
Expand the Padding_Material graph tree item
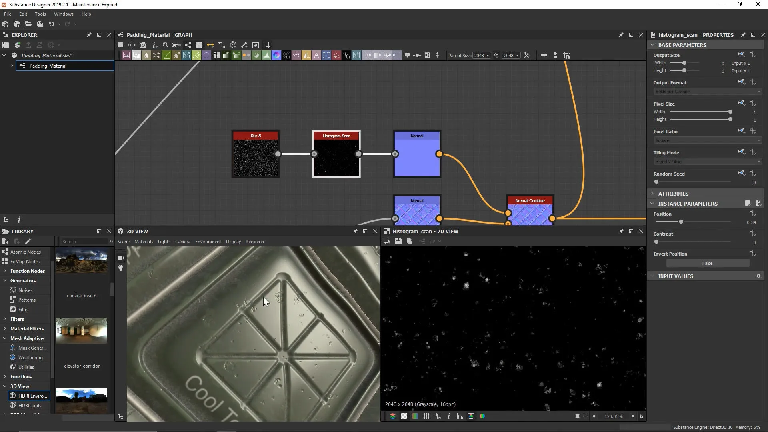[x=12, y=66]
